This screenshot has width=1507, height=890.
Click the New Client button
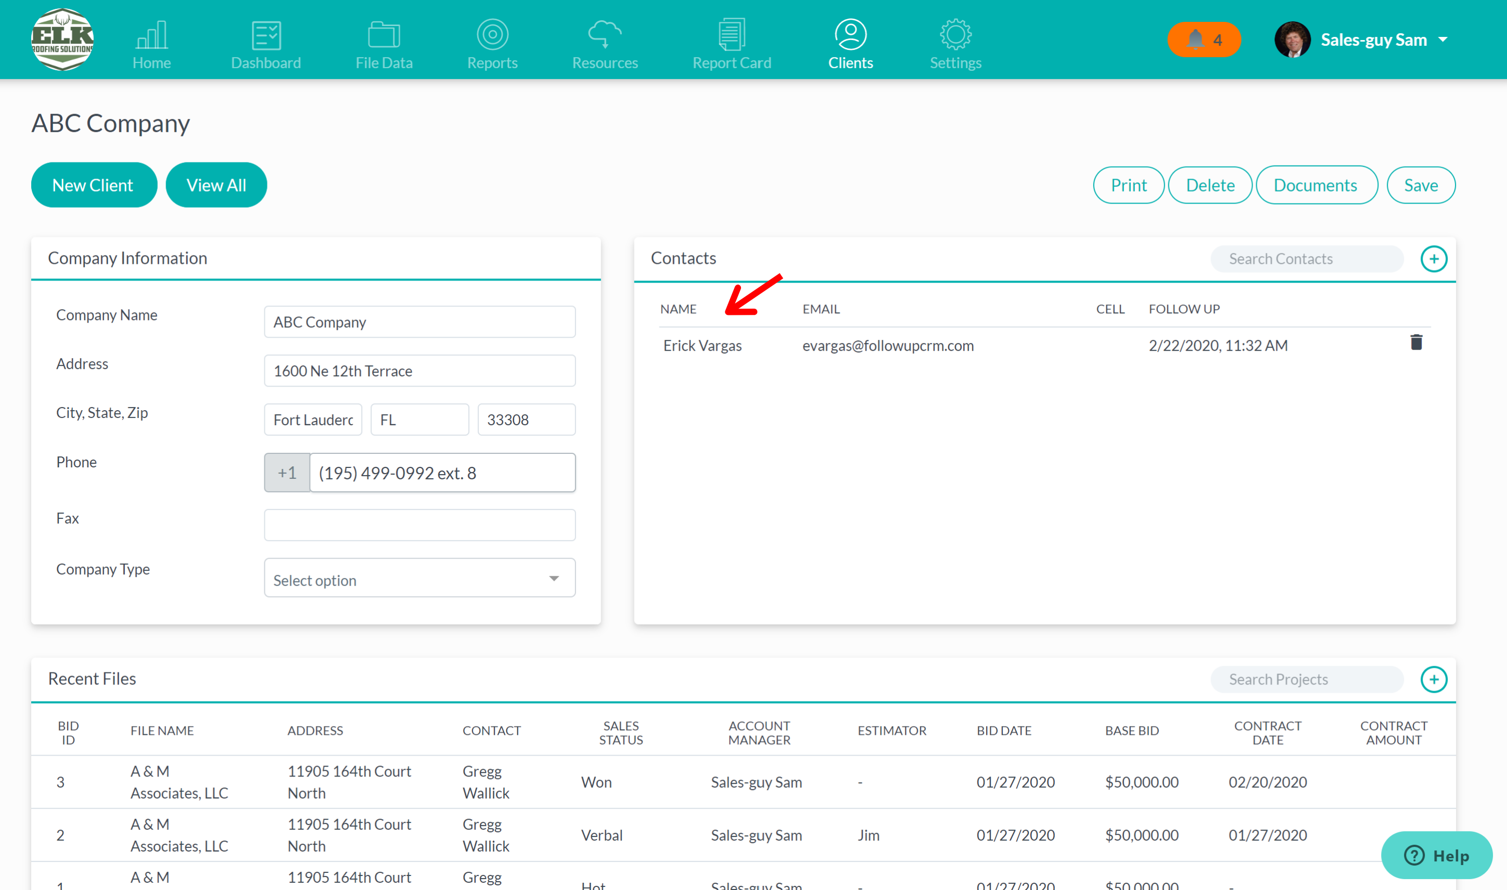pos(94,185)
